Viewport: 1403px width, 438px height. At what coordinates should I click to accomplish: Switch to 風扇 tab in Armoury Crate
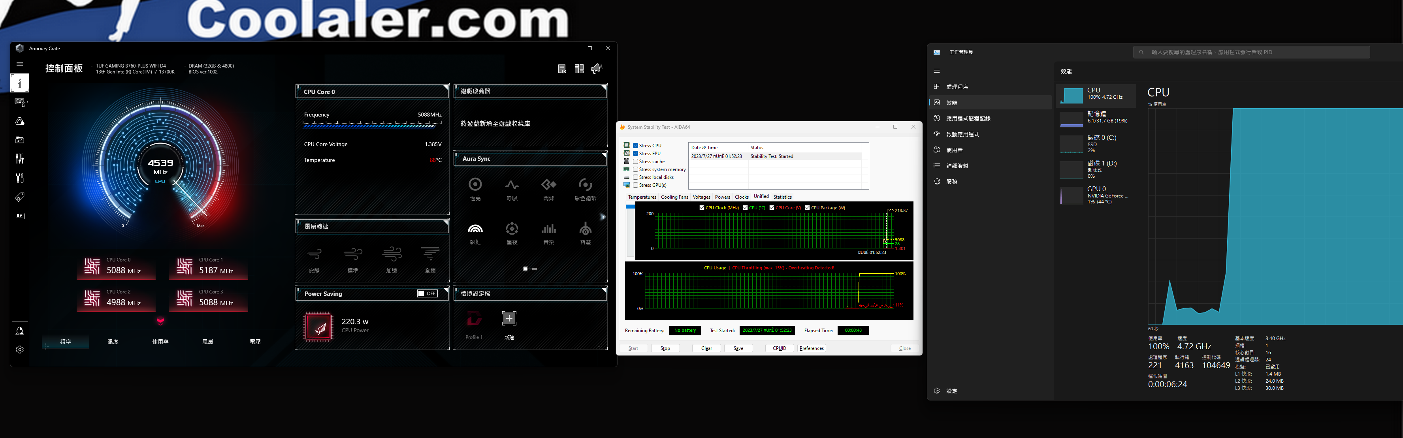207,342
